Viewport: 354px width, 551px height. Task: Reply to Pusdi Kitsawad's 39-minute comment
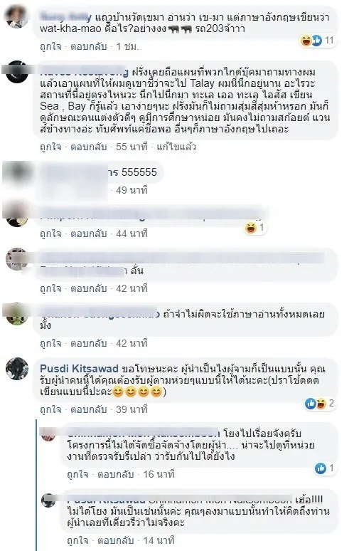88,409
